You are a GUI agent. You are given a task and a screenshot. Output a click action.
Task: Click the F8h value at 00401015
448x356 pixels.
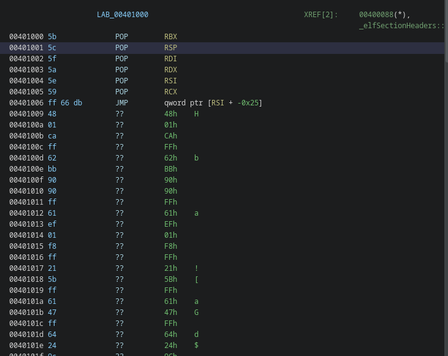click(170, 246)
